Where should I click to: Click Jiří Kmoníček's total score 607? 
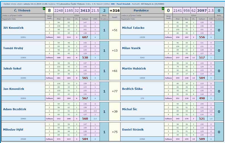coord(85,37)
